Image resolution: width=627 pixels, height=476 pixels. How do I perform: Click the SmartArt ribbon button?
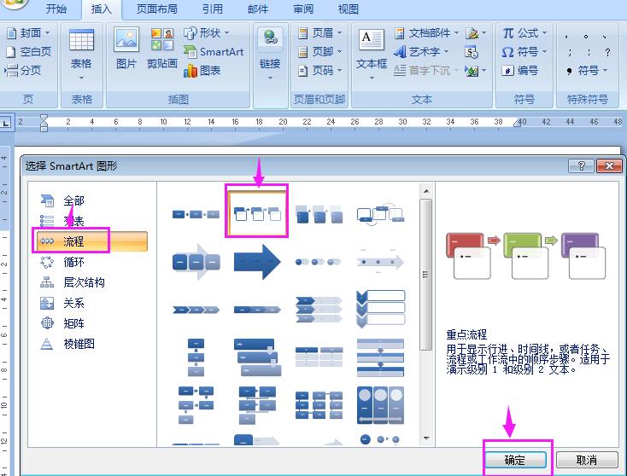(x=214, y=51)
